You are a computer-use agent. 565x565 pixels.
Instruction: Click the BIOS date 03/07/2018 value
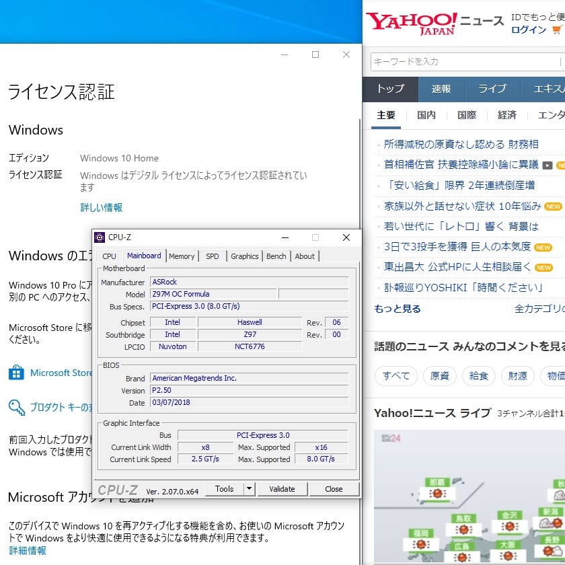pyautogui.click(x=250, y=402)
